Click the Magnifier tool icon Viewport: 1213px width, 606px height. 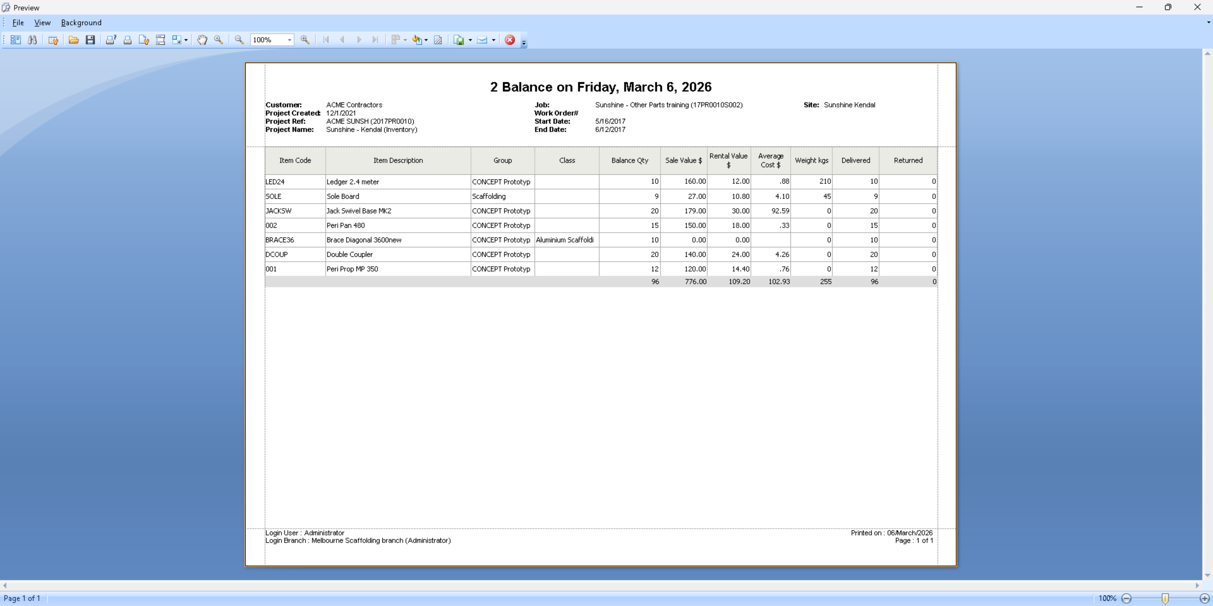point(218,40)
